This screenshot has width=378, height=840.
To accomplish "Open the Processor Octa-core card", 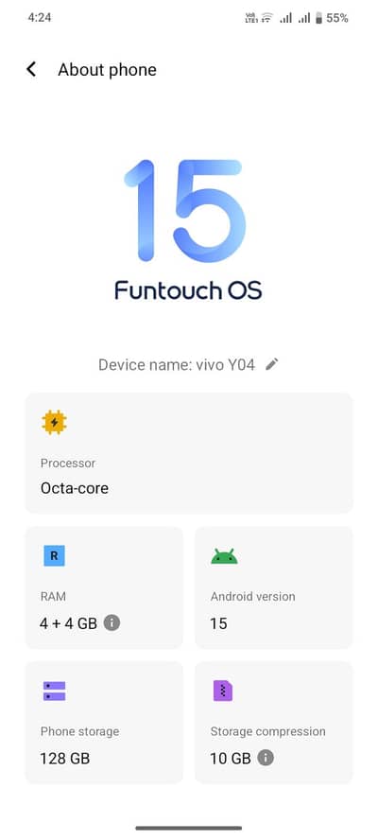I will 189,453.
